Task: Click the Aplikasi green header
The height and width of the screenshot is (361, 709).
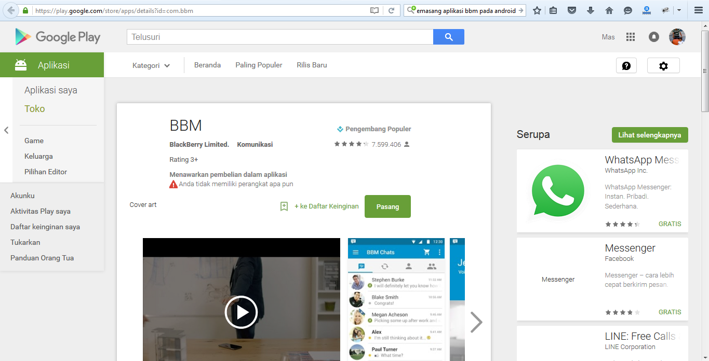Action: pos(52,65)
